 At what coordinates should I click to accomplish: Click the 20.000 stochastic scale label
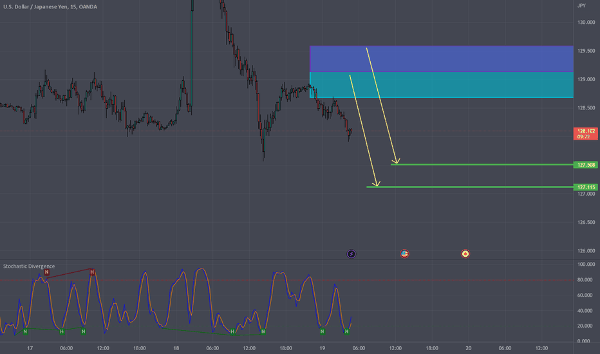(x=585, y=326)
